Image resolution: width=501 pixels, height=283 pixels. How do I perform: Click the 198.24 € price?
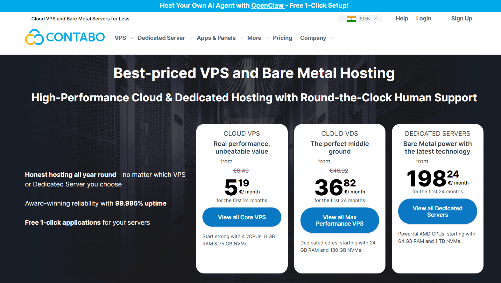pos(437,178)
